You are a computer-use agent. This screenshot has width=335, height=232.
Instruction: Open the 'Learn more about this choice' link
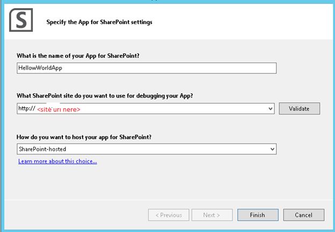pyautogui.click(x=57, y=161)
